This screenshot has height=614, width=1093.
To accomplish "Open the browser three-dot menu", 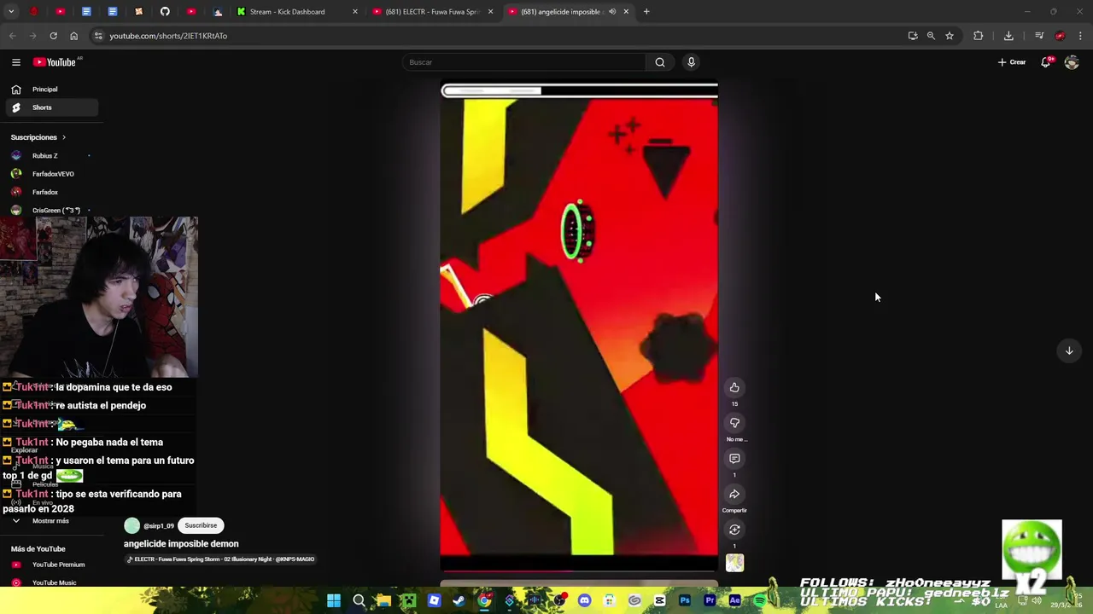I will tap(1080, 36).
